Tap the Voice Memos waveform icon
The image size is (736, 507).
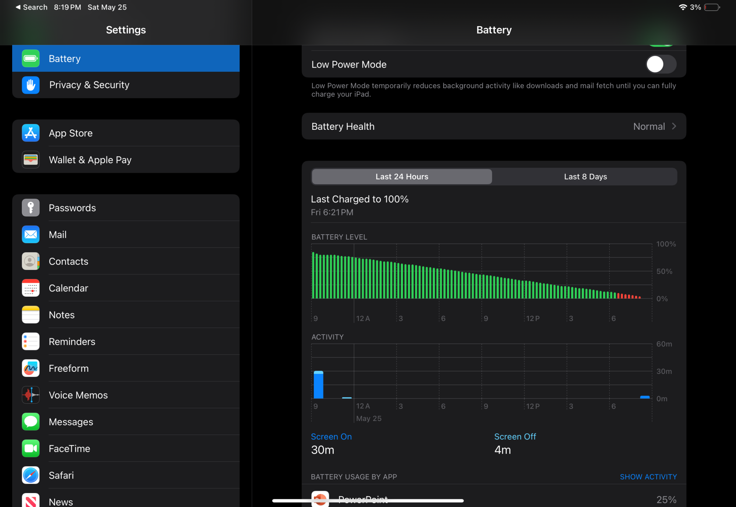pyautogui.click(x=31, y=395)
